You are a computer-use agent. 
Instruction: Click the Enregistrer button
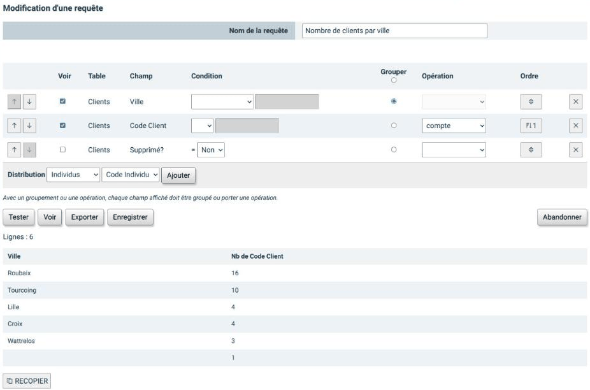click(130, 217)
